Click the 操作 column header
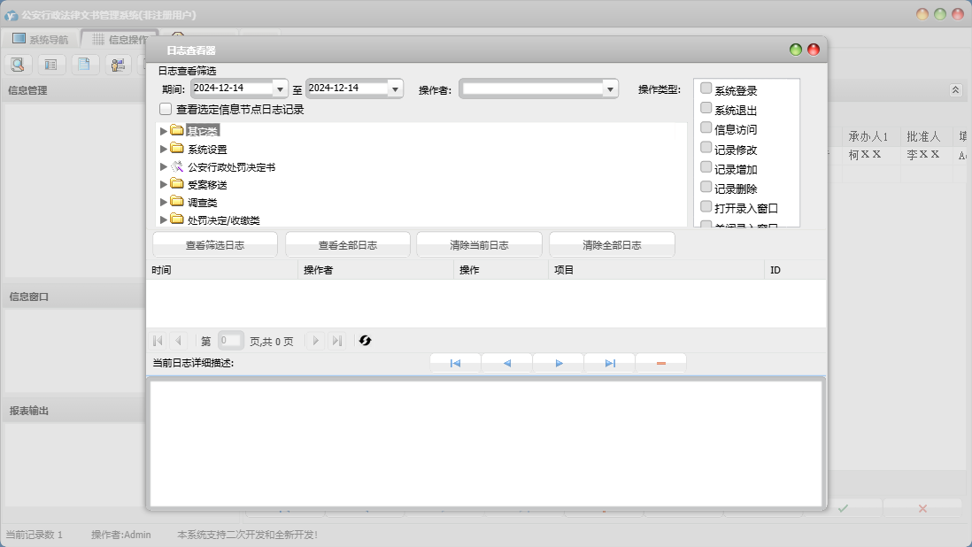 [501, 270]
